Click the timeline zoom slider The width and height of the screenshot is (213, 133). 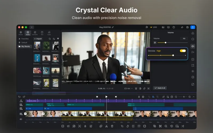[183, 97]
